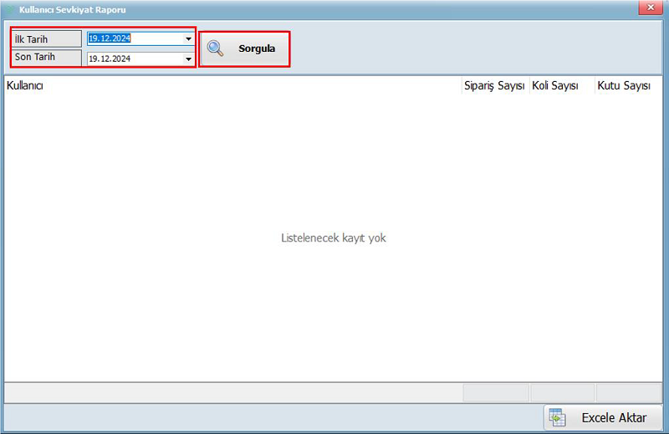Click the footer total cell under Kutu Sayısı
669x434 pixels.
628,392
